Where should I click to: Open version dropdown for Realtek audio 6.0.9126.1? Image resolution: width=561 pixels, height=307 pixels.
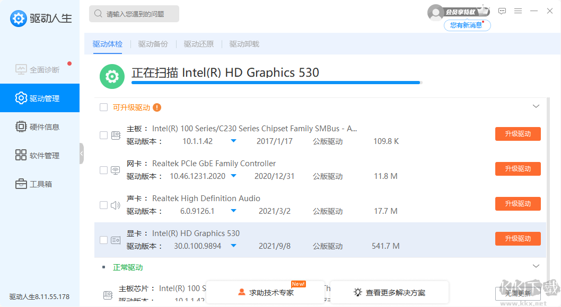(x=233, y=211)
